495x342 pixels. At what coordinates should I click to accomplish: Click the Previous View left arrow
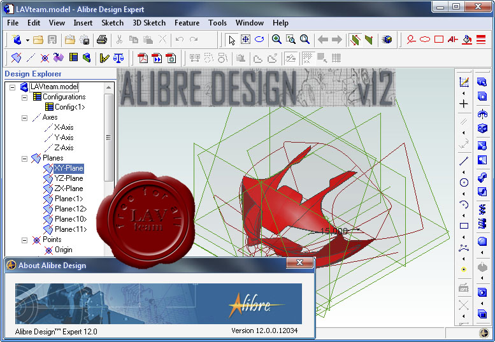[x=322, y=39]
